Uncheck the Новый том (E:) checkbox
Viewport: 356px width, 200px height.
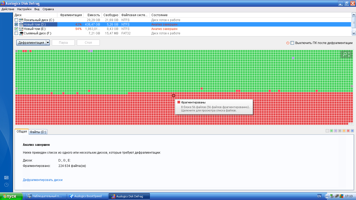point(16,29)
